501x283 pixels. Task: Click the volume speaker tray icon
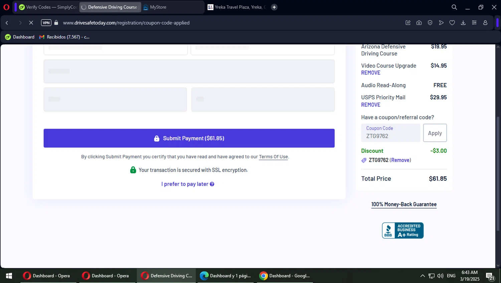440,276
